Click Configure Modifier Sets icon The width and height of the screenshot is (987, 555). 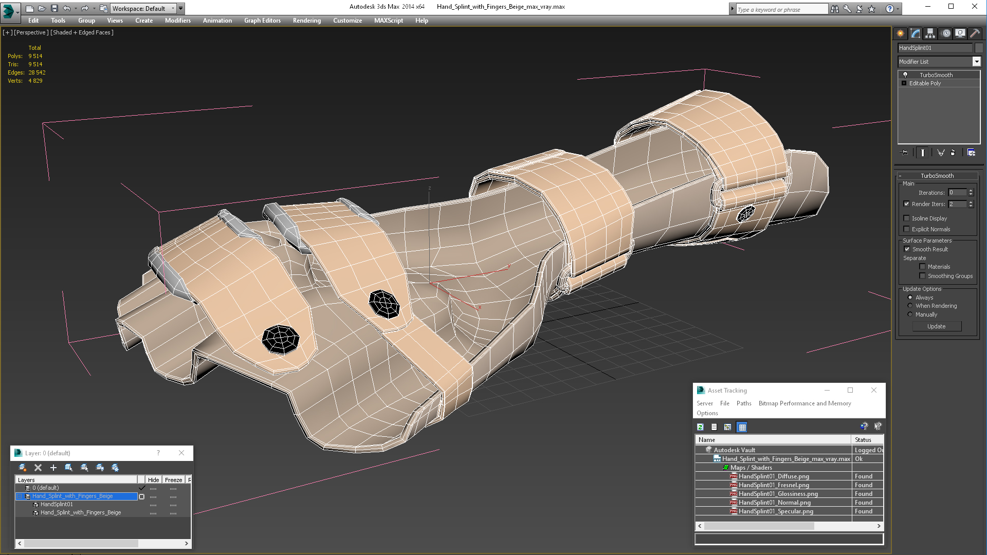[x=971, y=153]
